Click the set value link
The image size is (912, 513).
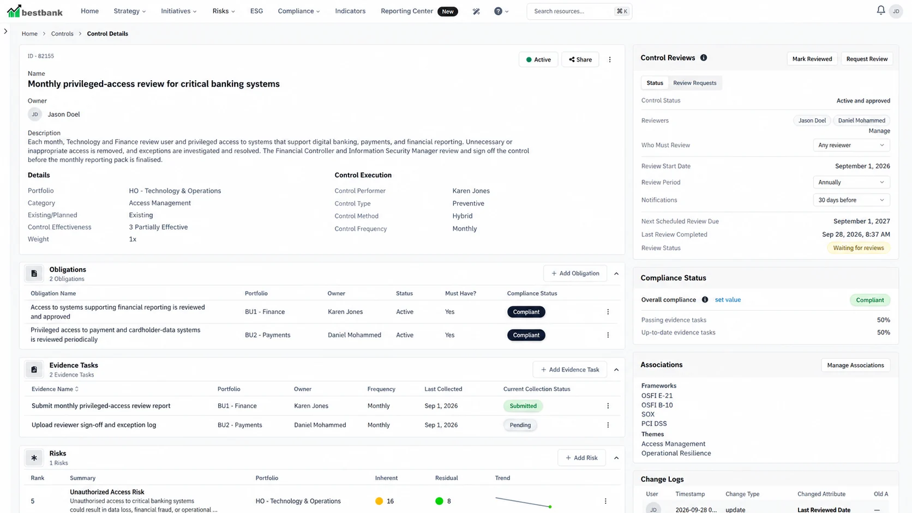click(728, 300)
